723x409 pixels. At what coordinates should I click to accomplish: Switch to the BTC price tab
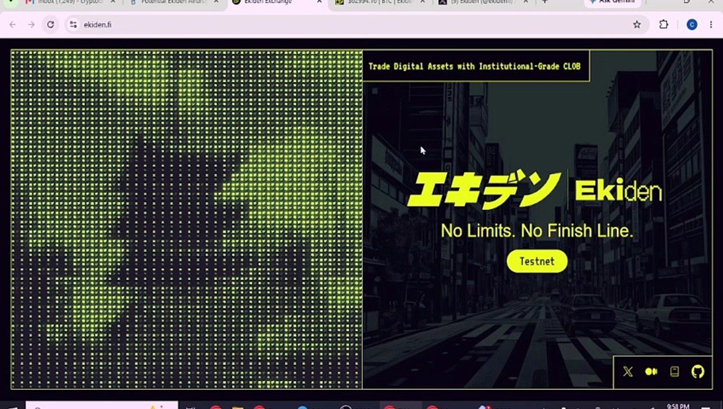click(x=380, y=2)
